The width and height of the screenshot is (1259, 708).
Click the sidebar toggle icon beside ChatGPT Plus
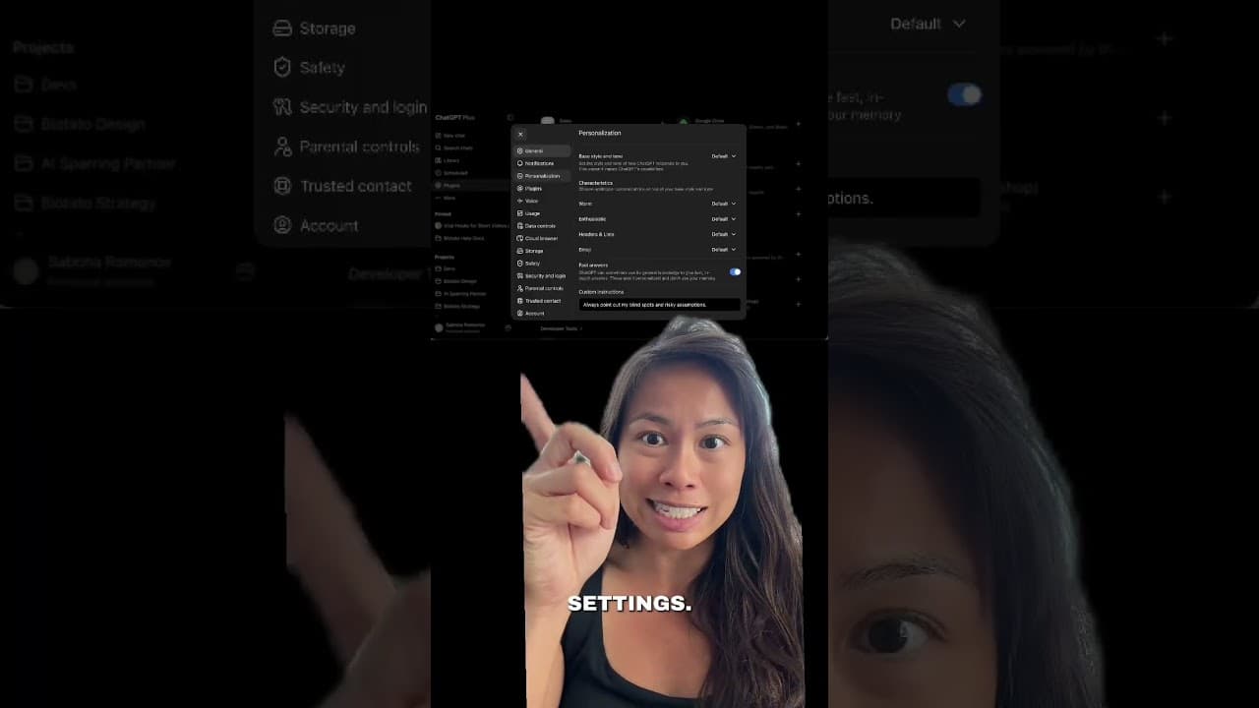pos(510,117)
